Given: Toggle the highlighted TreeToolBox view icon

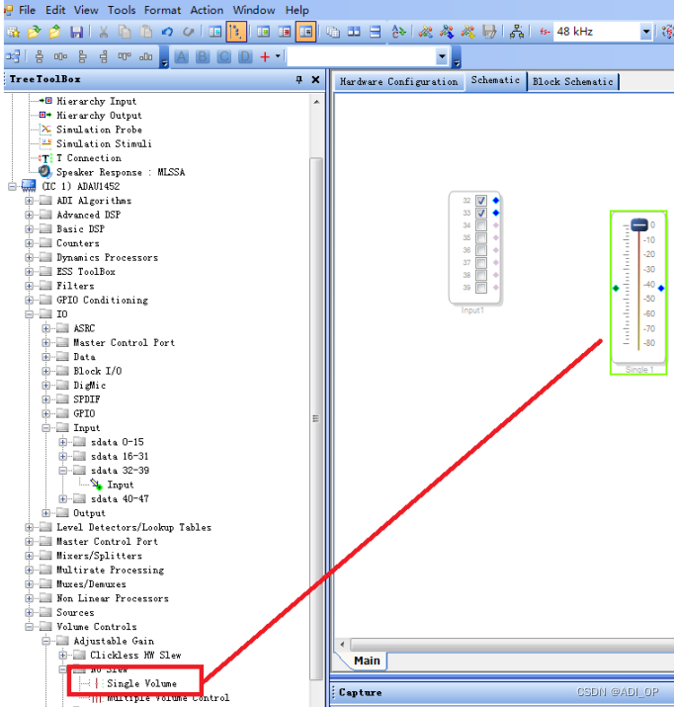Looking at the screenshot, I should click(x=236, y=32).
